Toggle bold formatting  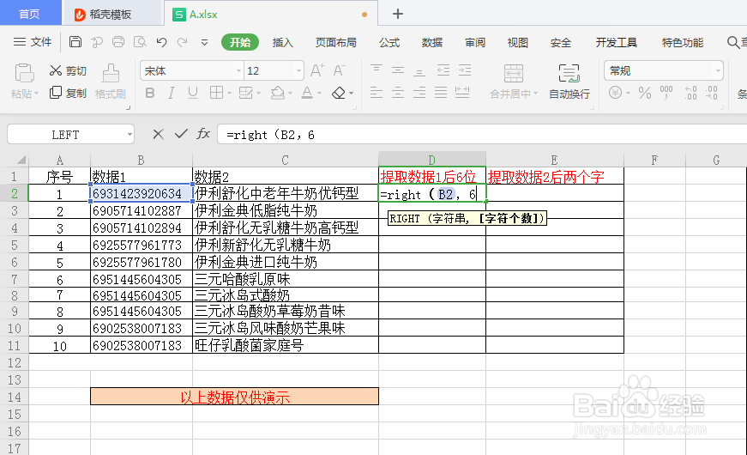tap(149, 93)
